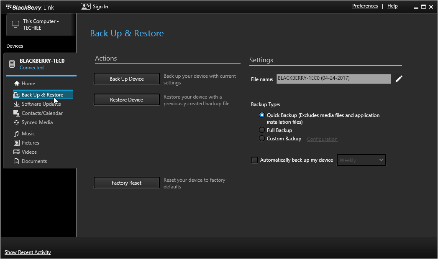This screenshot has height=259, width=438.
Task: Click the Videos film icon
Action: pyautogui.click(x=16, y=152)
